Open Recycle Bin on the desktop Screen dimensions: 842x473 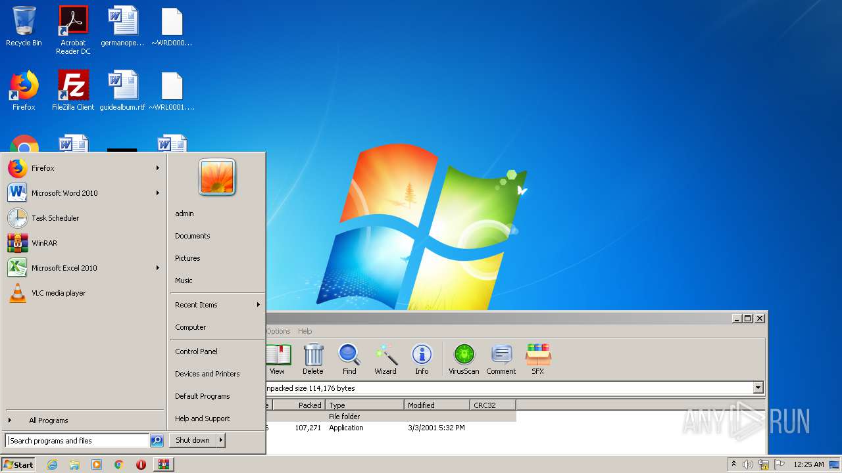[24, 26]
